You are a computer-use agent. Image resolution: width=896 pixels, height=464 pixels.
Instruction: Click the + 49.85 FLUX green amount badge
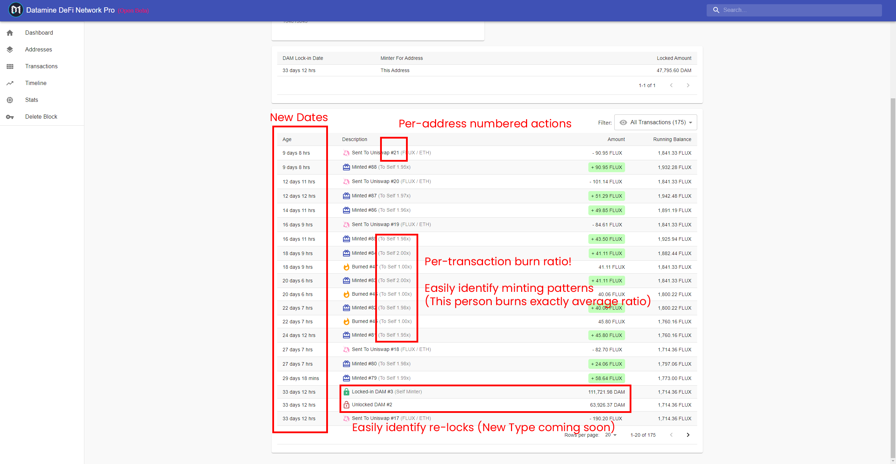607,210
